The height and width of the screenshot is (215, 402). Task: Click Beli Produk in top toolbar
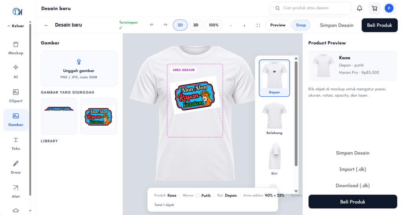(380, 25)
